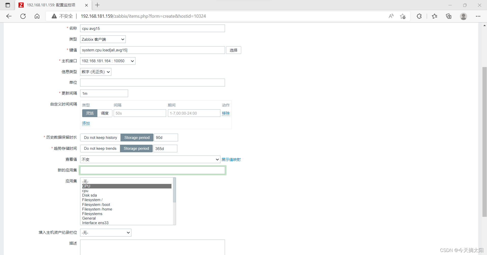Edit the trends period field 365d
Screen dimensions: 487x255
click(165, 148)
